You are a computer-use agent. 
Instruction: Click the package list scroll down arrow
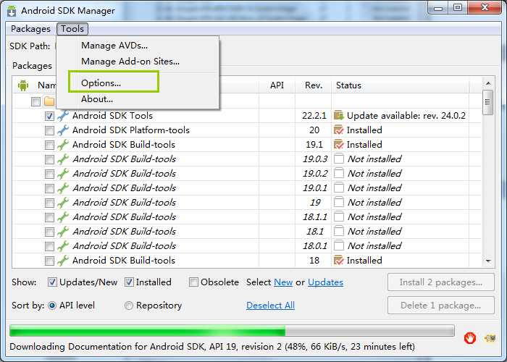(488, 261)
